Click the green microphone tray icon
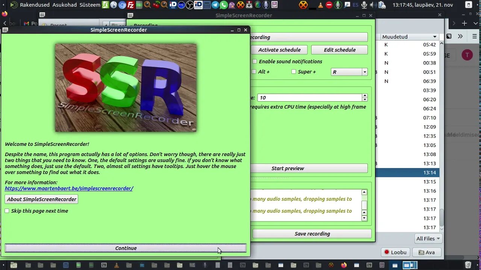Viewport: 481px width, 270px height. click(338, 5)
